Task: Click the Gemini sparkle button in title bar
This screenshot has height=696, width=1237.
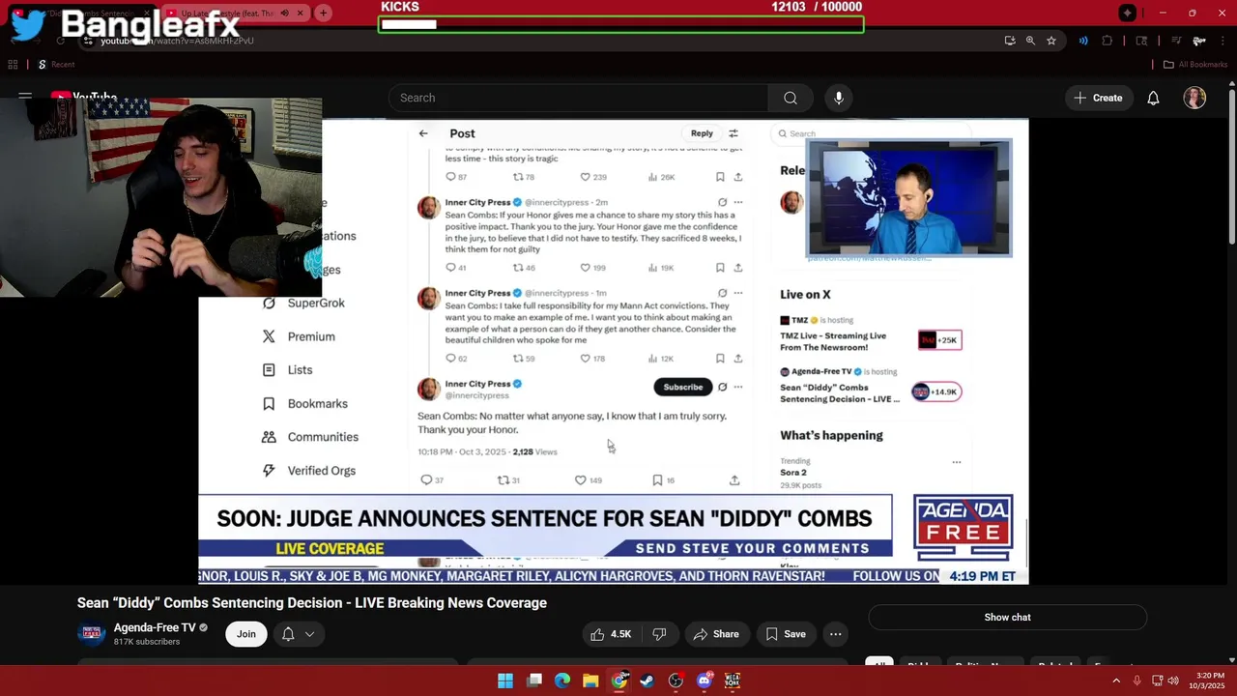Action: coord(1127,13)
